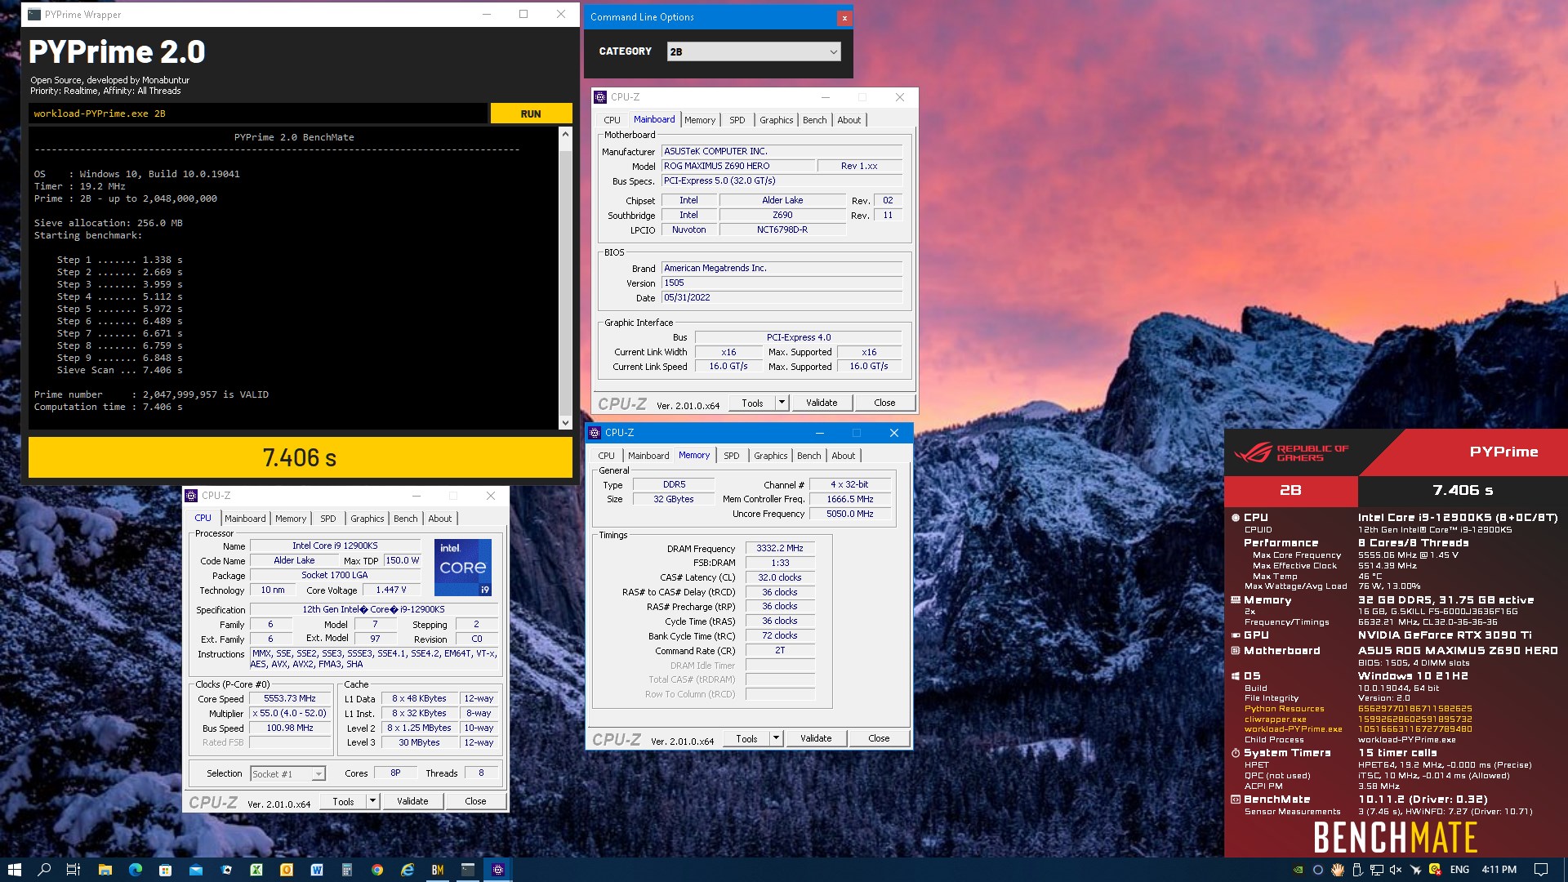Launch Outlook from the taskbar

point(287,870)
